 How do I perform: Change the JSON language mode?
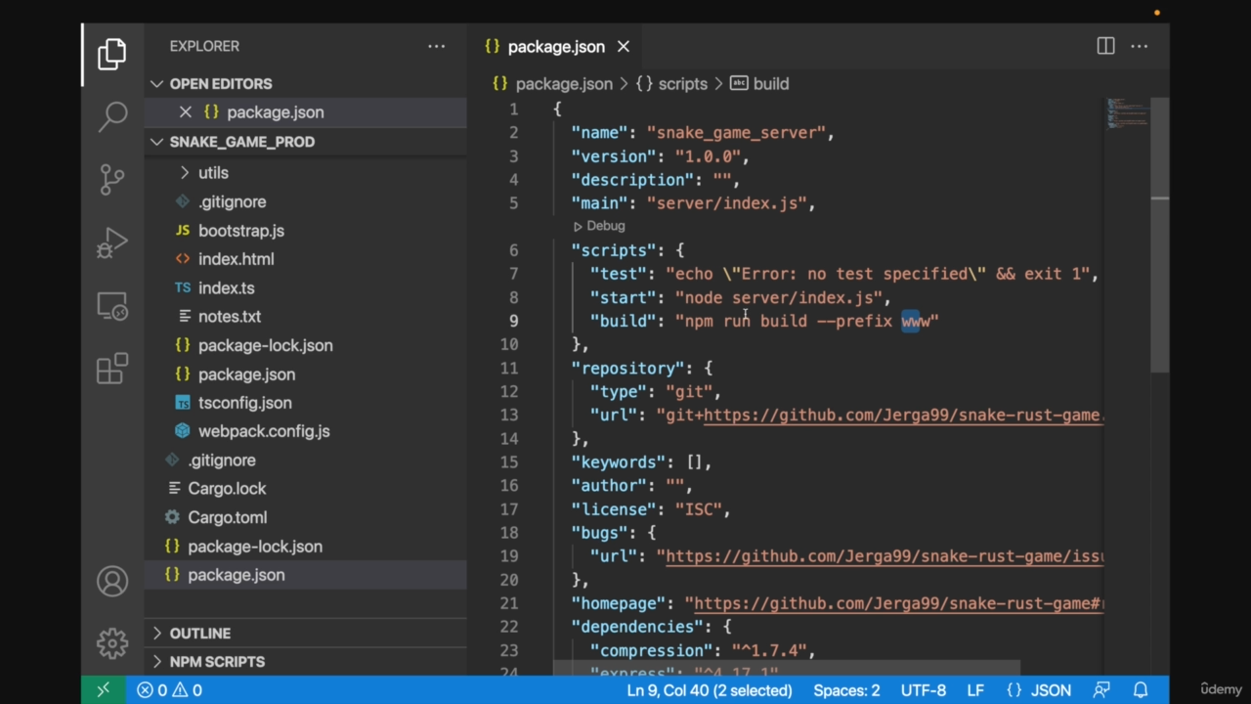pyautogui.click(x=1040, y=689)
